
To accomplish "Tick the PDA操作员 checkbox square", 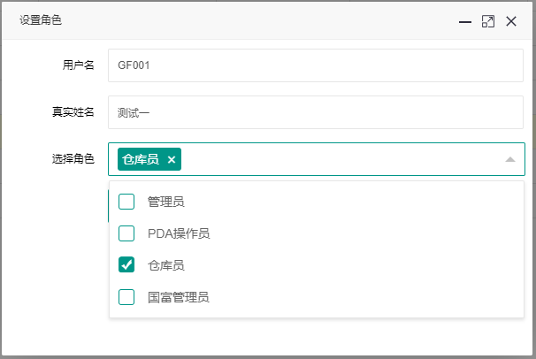I will 126,233.
